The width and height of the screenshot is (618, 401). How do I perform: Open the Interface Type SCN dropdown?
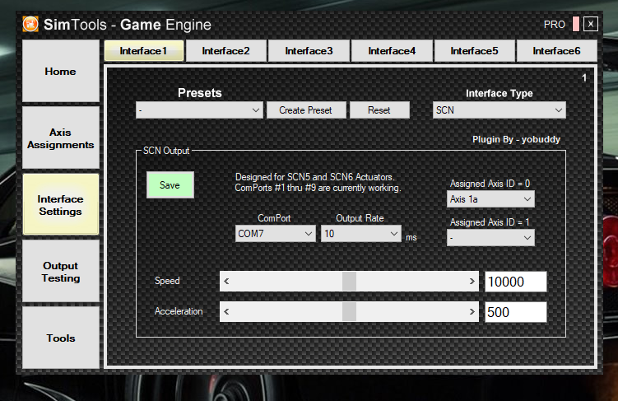pyautogui.click(x=499, y=110)
